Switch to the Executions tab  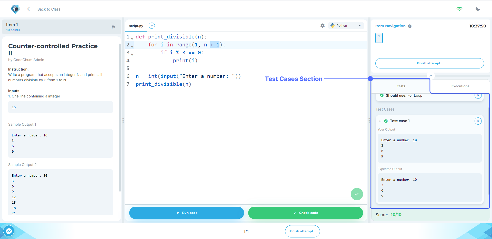(x=460, y=86)
